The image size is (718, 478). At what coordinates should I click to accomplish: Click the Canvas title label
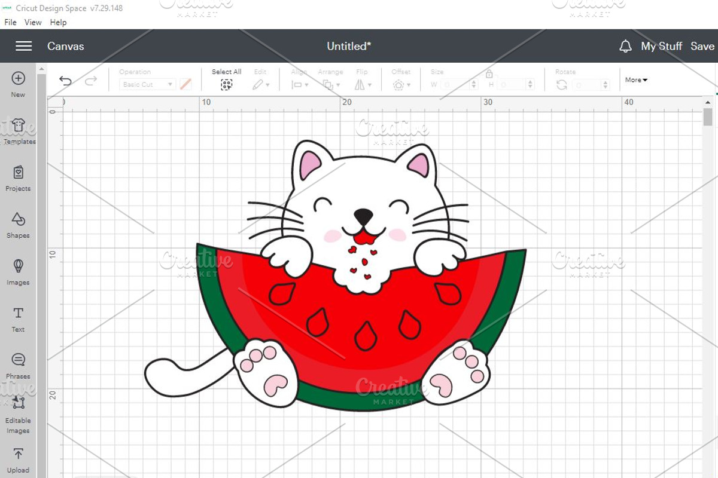coord(65,46)
